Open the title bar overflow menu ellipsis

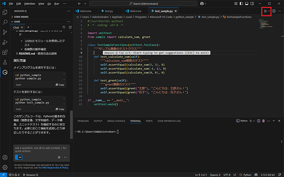click(65, 4)
